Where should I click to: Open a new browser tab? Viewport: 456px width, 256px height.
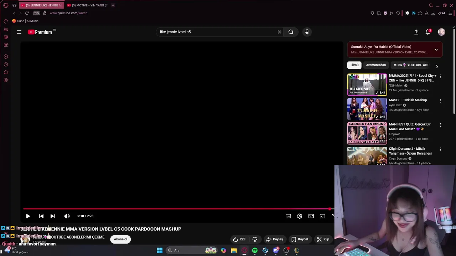coord(113,5)
